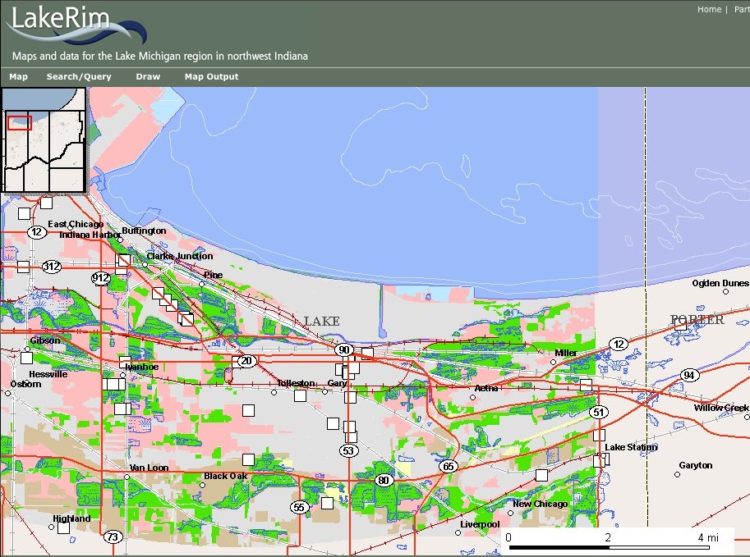Viewport: 750px width, 557px height.
Task: Select the Route 94 shield near Willow Creek
Action: click(x=689, y=373)
